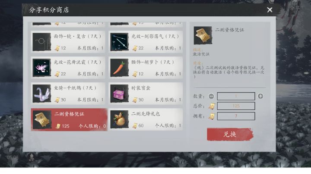
Task: Click the 时装盲盒 item title
Action: click(141, 88)
